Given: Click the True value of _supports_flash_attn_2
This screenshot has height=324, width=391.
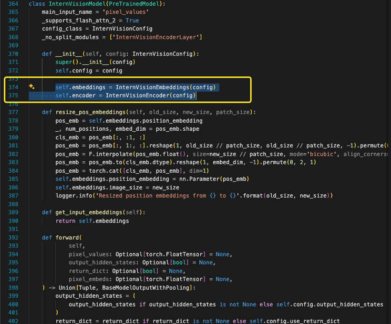Looking at the screenshot, I should pos(132,21).
